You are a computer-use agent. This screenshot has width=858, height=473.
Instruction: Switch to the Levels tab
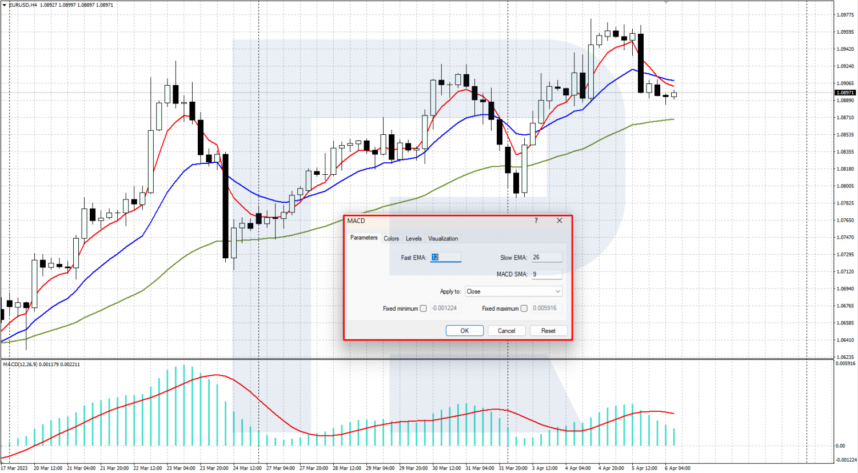(x=413, y=239)
